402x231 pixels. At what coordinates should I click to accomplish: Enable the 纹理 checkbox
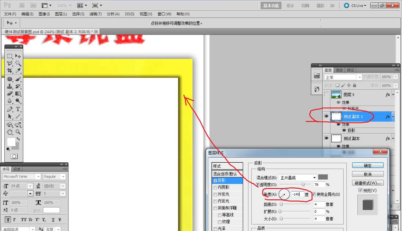tap(220, 222)
